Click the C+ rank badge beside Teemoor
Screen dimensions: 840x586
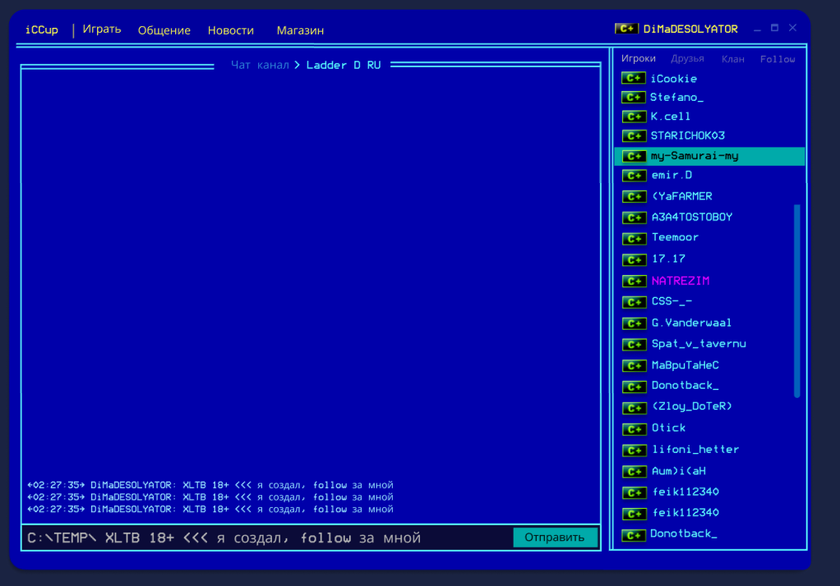click(x=634, y=238)
